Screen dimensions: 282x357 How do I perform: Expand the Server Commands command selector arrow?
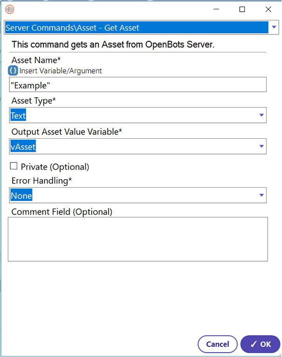click(x=274, y=27)
